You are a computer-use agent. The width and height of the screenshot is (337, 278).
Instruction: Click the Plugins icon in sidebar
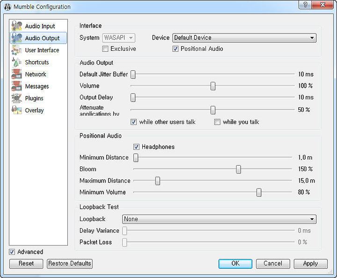(17, 98)
